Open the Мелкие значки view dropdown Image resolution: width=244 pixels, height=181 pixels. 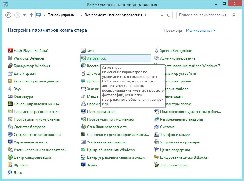click(201, 31)
